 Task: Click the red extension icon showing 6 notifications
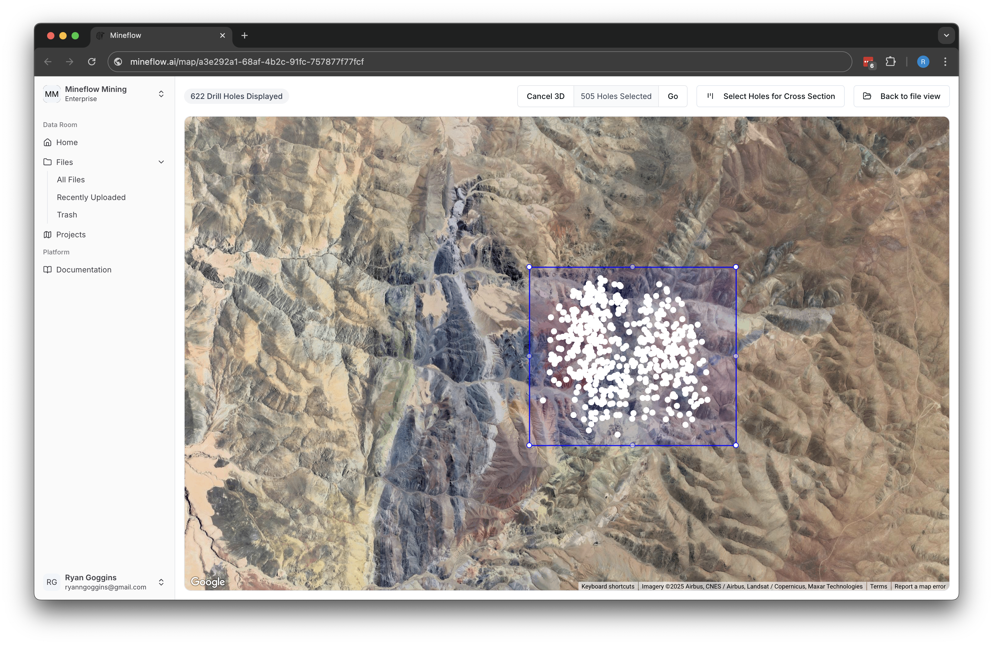(868, 62)
